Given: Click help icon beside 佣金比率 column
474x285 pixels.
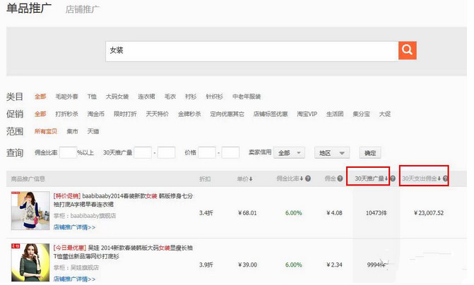Looking at the screenshot, I should pos(309,179).
